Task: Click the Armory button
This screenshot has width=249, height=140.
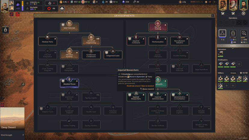Action: pos(233,73)
